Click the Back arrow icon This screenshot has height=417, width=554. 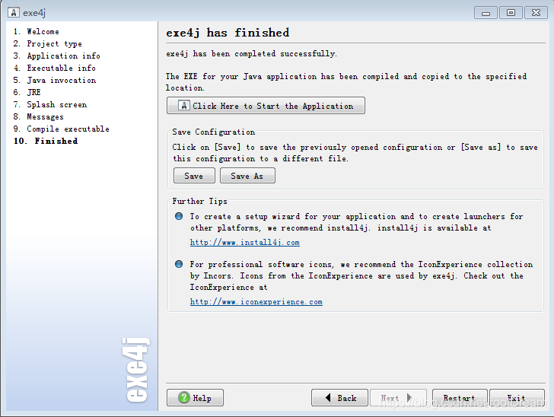click(x=328, y=397)
